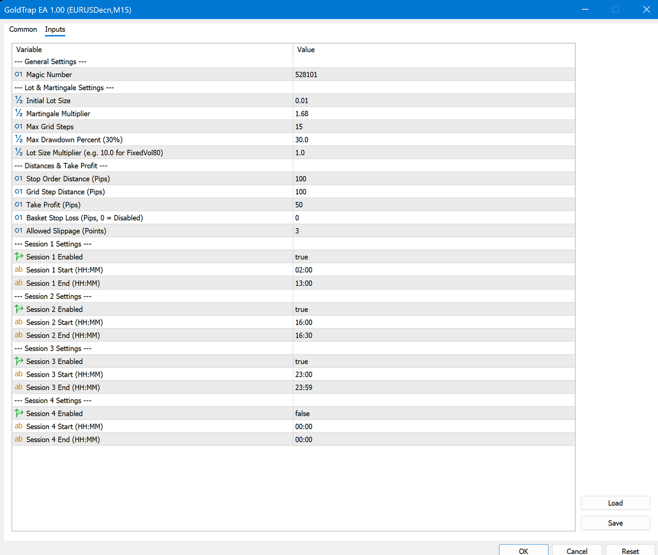658x555 pixels.
Task: Select the Basket Stop Loss value 0
Action: (x=297, y=218)
